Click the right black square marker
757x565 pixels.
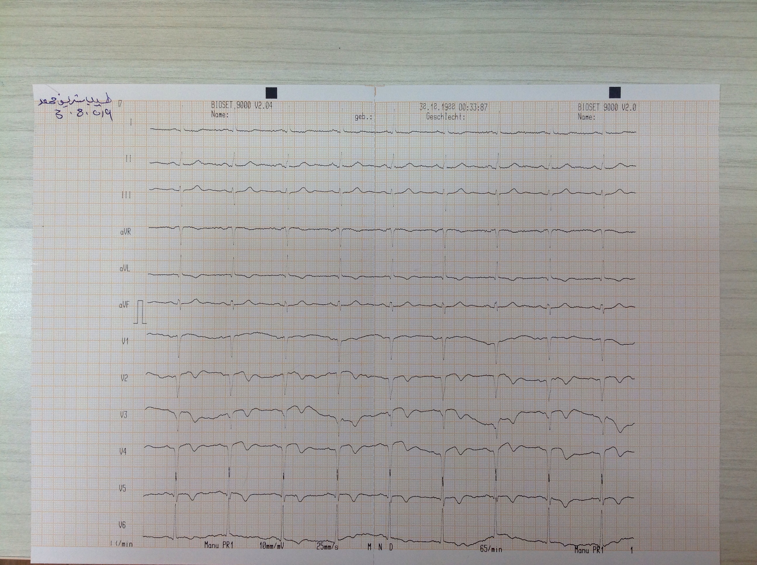click(x=615, y=92)
